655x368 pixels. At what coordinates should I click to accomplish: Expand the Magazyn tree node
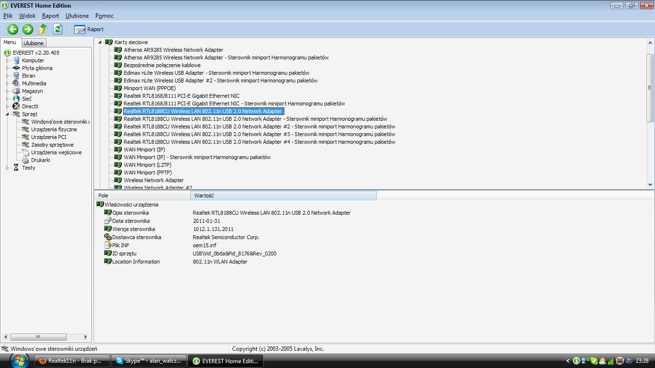pos(7,91)
